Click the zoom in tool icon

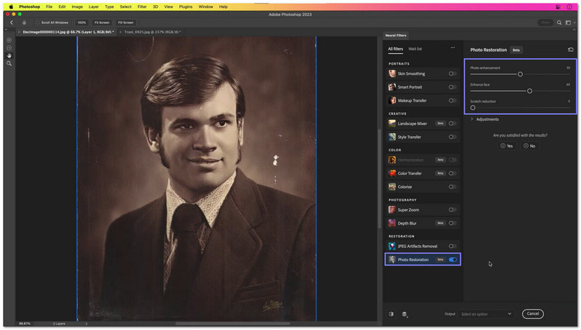pyautogui.click(x=9, y=40)
